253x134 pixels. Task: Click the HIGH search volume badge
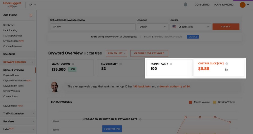(72, 69)
